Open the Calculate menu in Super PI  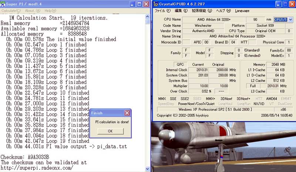(11, 11)
